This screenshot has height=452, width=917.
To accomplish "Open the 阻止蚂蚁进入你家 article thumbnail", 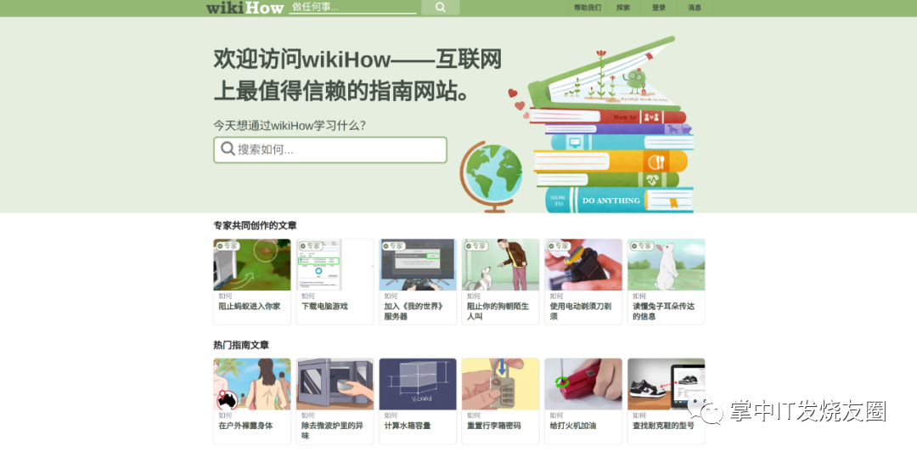I will tap(252, 264).
